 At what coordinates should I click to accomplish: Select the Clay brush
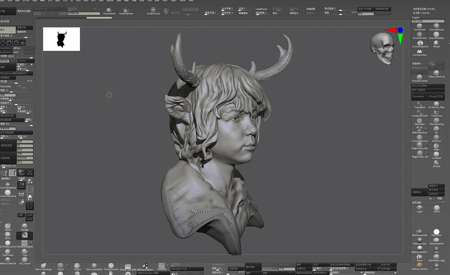[25, 253]
